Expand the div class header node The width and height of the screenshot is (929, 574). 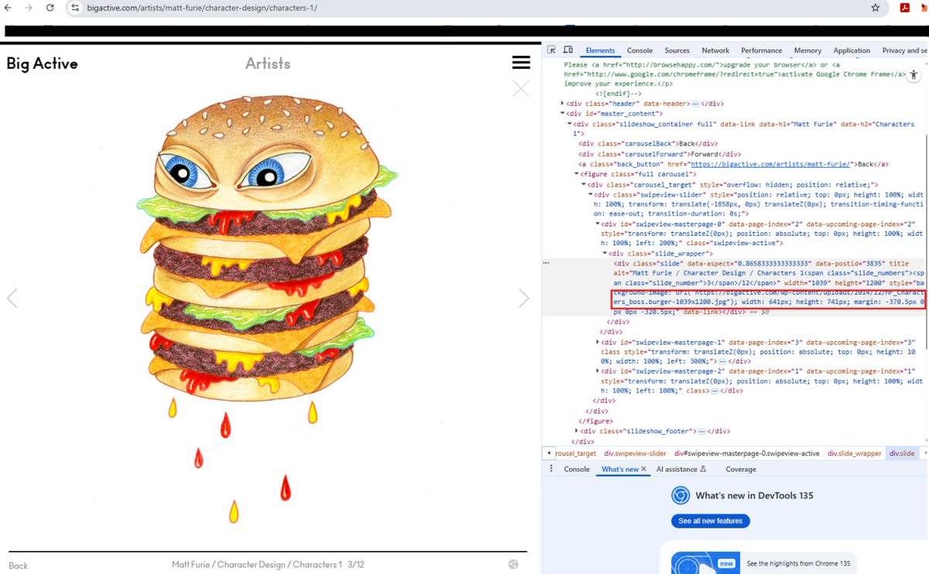(x=563, y=103)
